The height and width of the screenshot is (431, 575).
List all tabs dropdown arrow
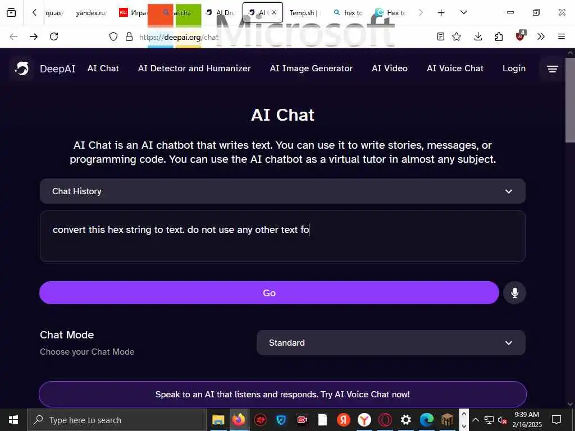pos(463,12)
